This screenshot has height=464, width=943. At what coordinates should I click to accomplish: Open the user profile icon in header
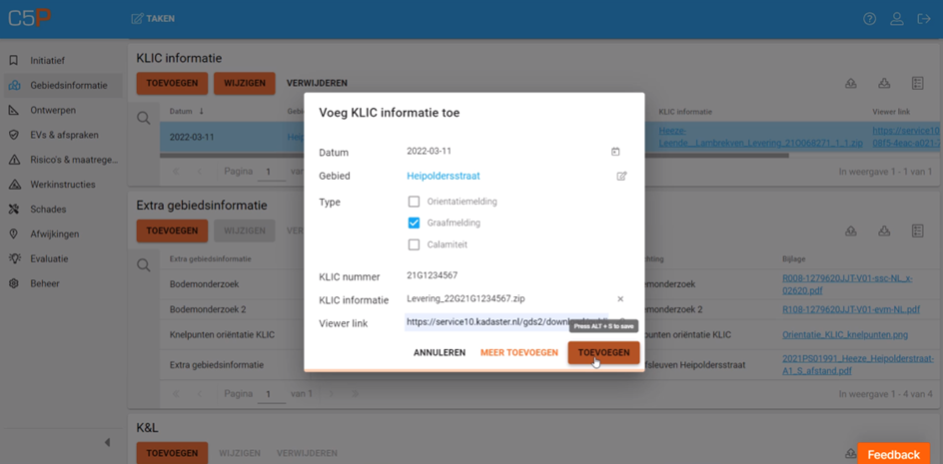click(x=897, y=19)
